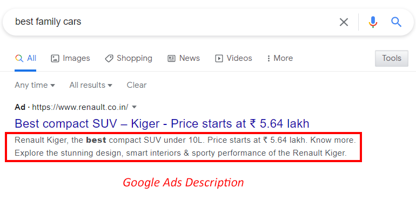Click the renault.co.in ad URL

pyautogui.click(x=80, y=107)
